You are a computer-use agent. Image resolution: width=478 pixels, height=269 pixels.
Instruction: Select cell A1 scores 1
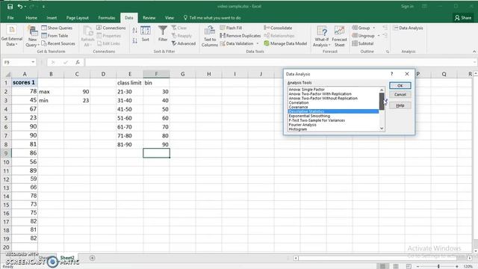click(x=25, y=82)
